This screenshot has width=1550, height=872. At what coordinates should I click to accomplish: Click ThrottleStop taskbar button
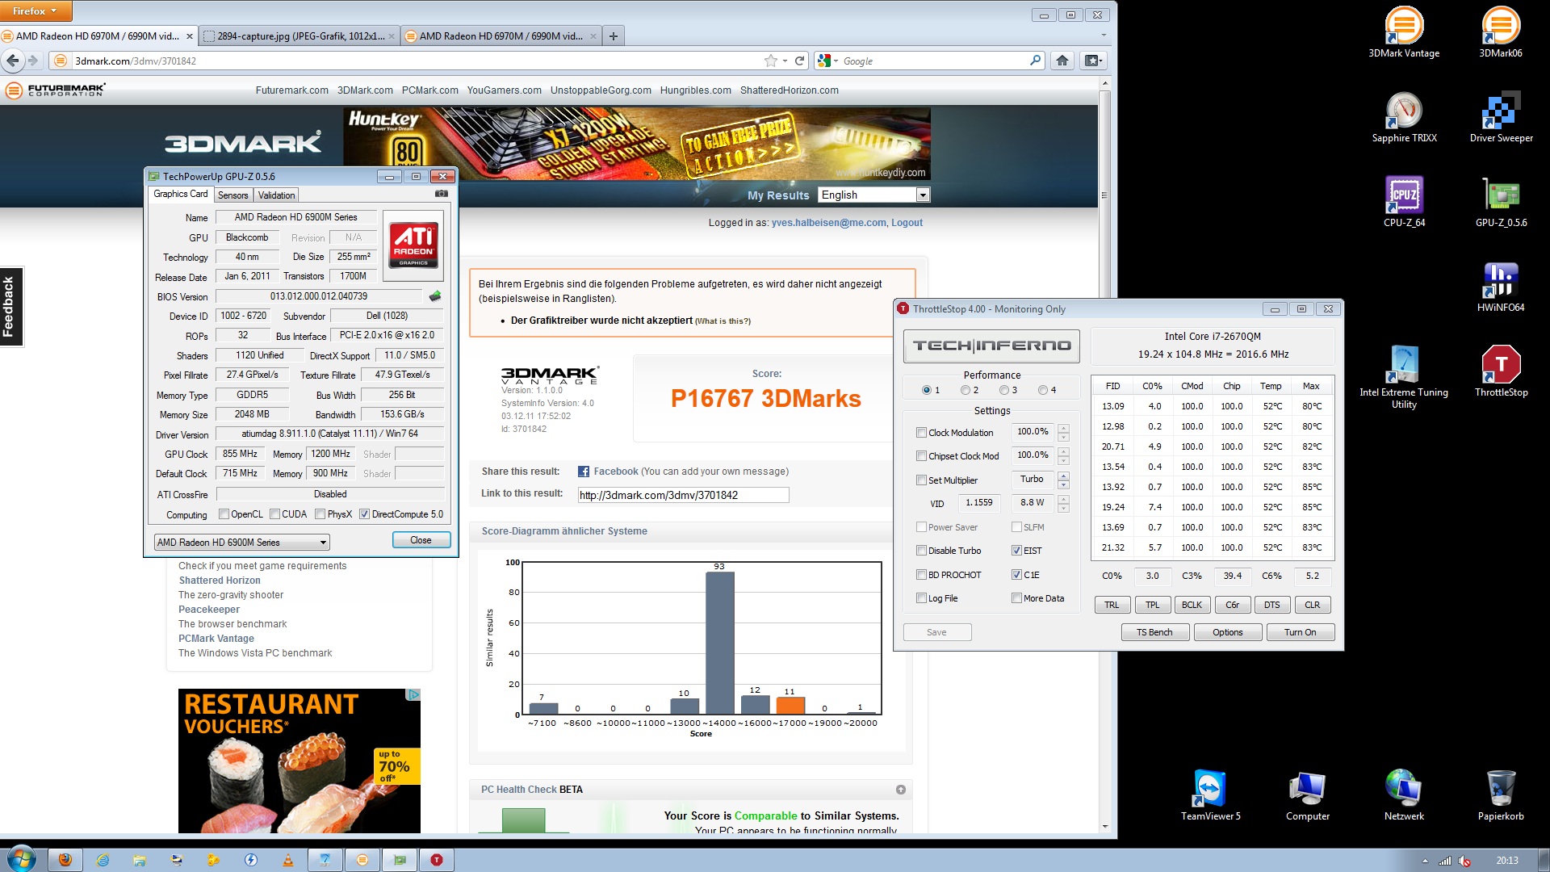tap(437, 860)
